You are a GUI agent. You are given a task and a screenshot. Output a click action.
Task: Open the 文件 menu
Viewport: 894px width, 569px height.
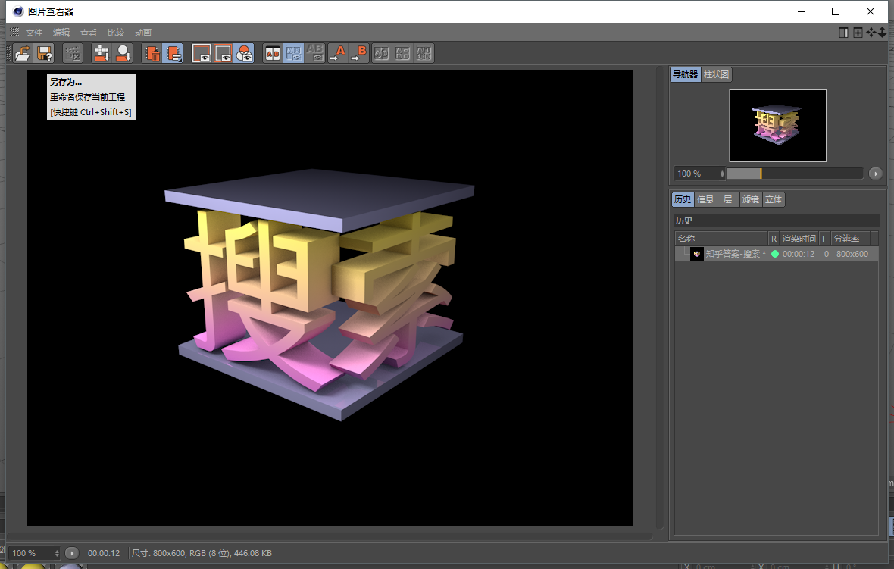point(34,33)
